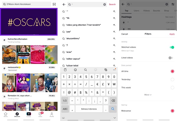Open KulinerSeruRamadan 266.0M chevron

[x=51, y=39]
